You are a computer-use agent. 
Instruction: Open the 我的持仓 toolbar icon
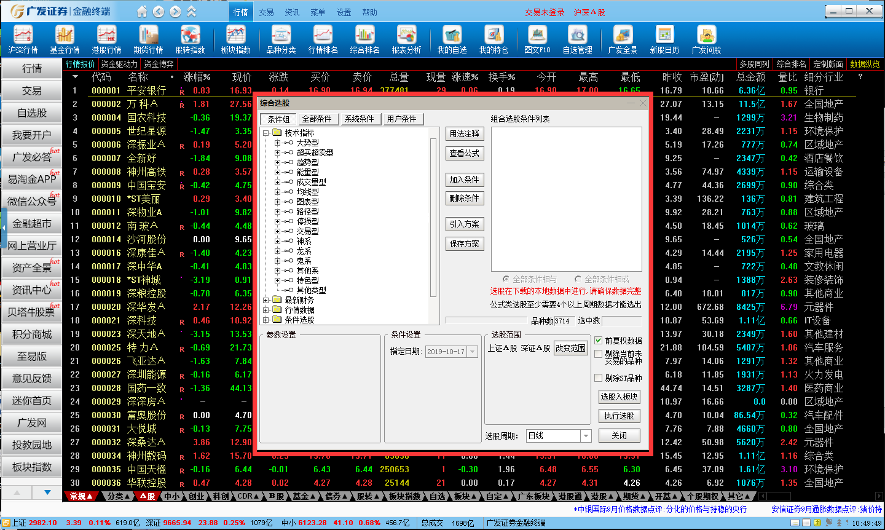click(x=494, y=40)
